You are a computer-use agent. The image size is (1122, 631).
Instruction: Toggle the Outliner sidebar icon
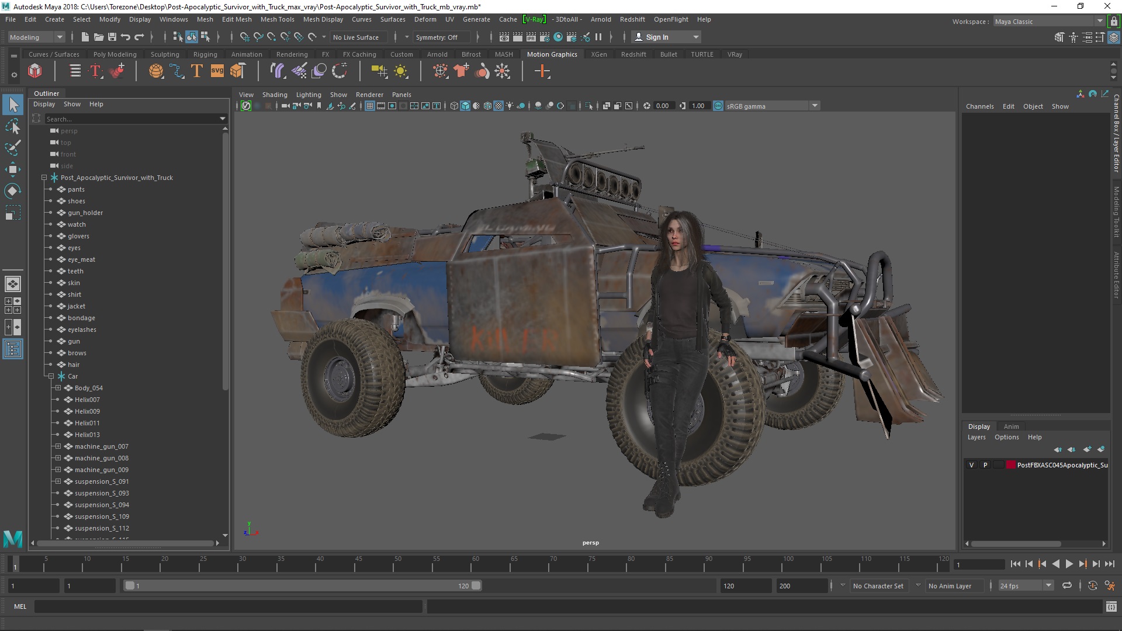pyautogui.click(x=13, y=349)
